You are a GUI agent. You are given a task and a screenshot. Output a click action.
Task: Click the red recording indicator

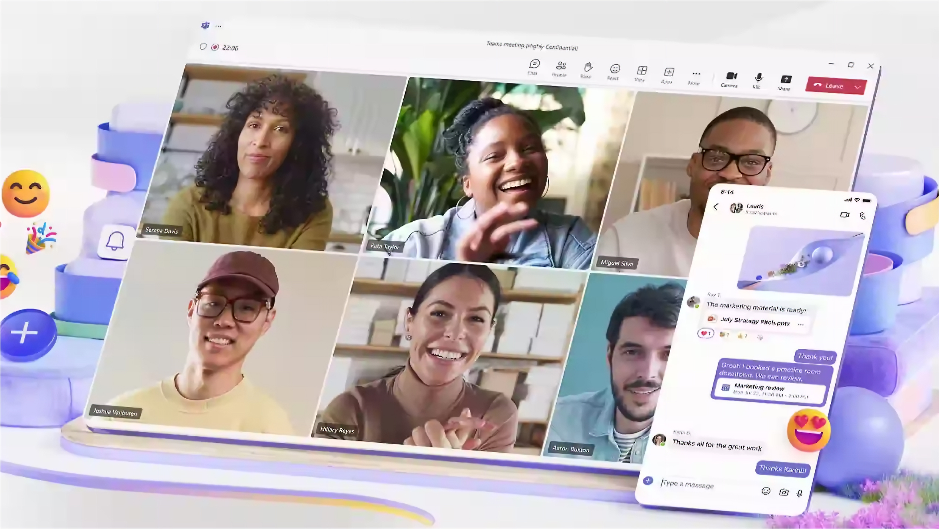215,47
